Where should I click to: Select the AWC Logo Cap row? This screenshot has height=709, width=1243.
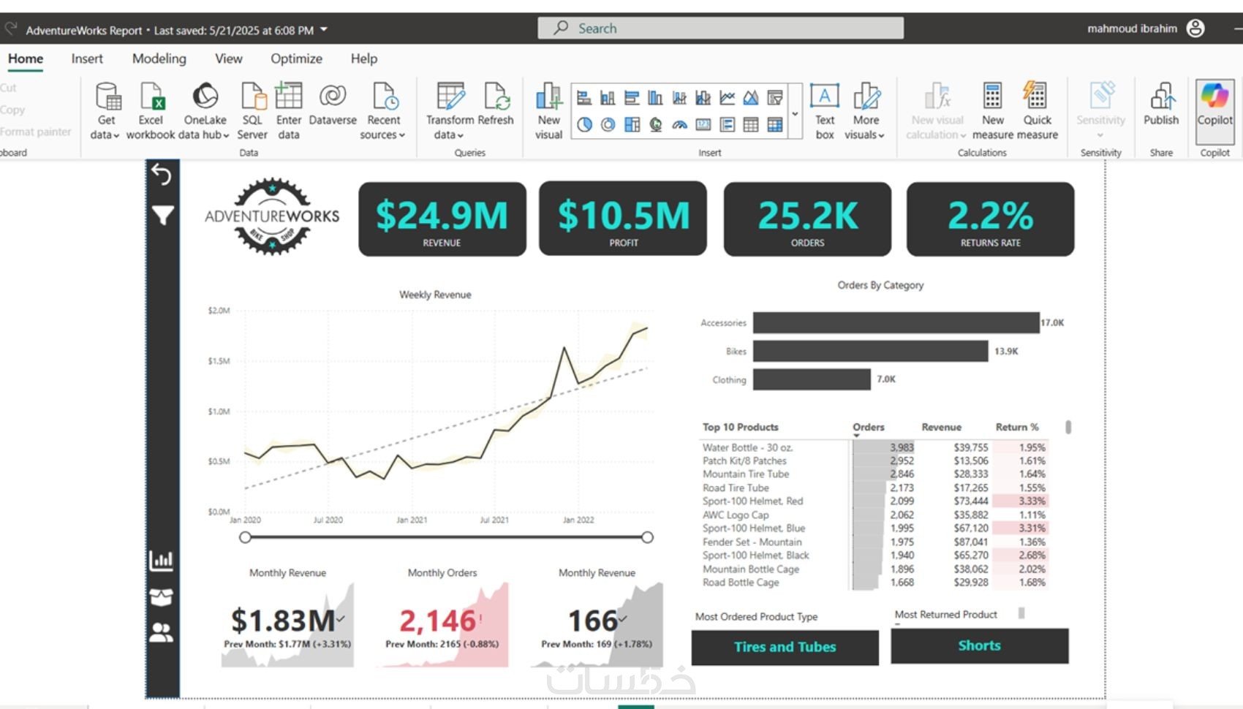coord(874,515)
